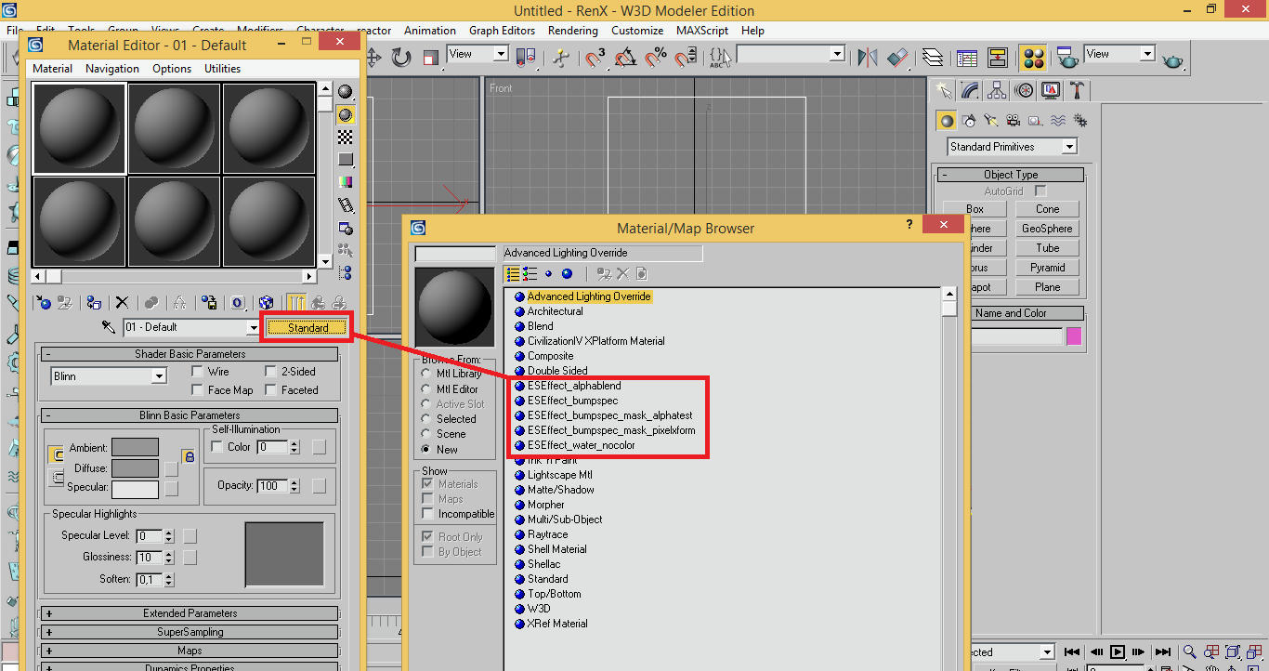Click Get Material icon in Material Editor
The image size is (1269, 671).
(43, 302)
